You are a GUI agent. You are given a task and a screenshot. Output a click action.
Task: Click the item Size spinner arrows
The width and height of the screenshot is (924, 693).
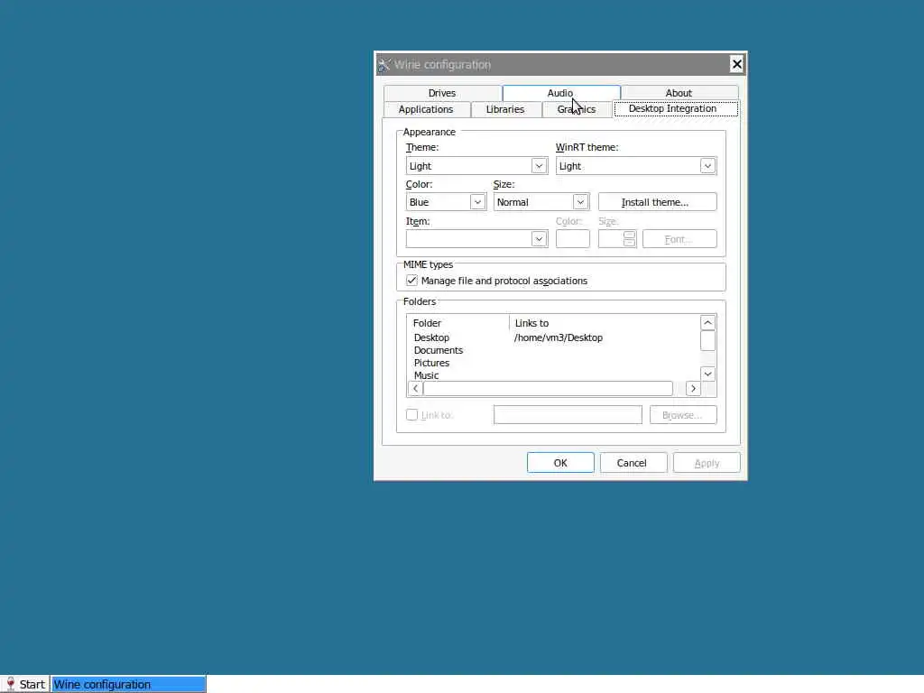tap(629, 238)
